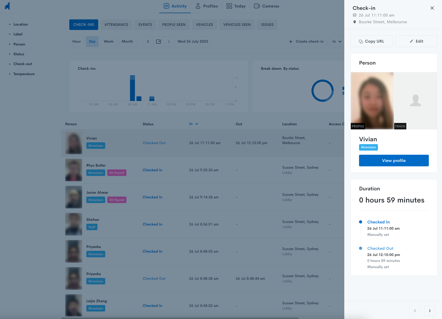Sort by the In column header
The width and height of the screenshot is (442, 319).
[194, 124]
